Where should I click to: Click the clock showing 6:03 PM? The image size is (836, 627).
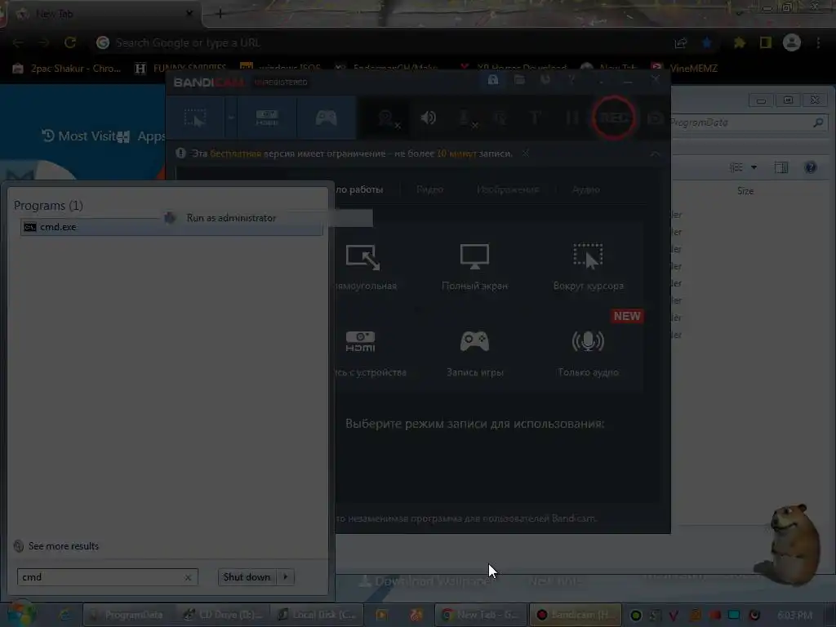coord(794,615)
